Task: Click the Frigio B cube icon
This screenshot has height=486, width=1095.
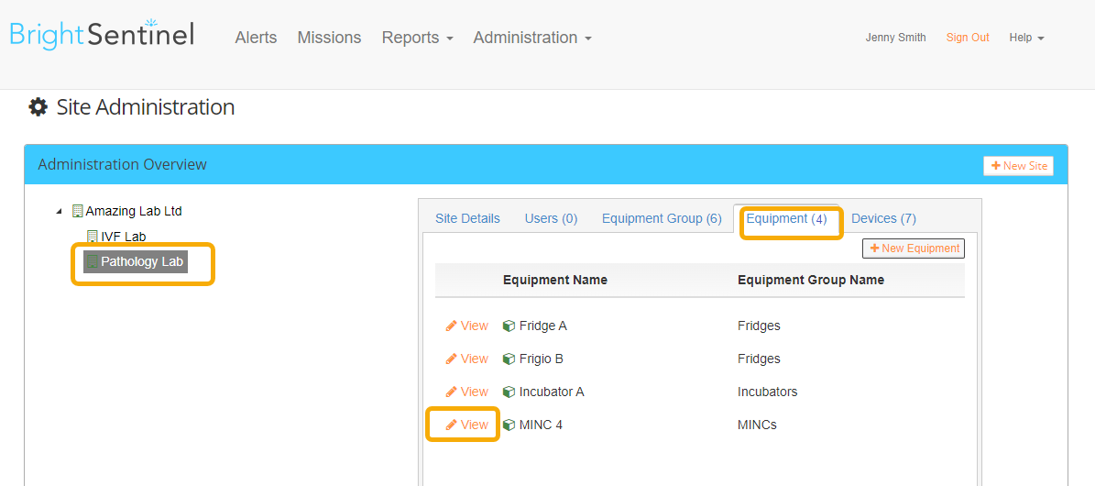Action: (x=509, y=359)
